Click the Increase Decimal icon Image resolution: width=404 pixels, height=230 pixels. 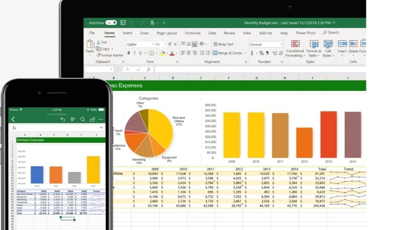275,53
